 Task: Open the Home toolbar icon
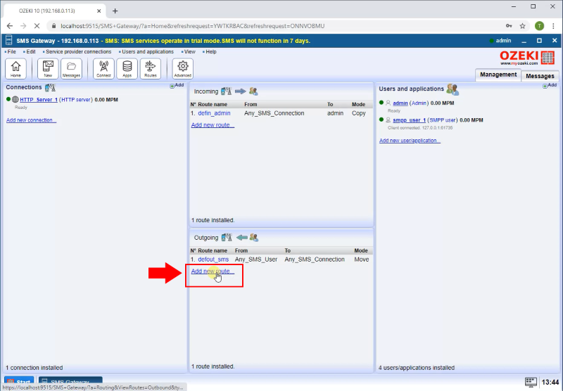click(15, 68)
